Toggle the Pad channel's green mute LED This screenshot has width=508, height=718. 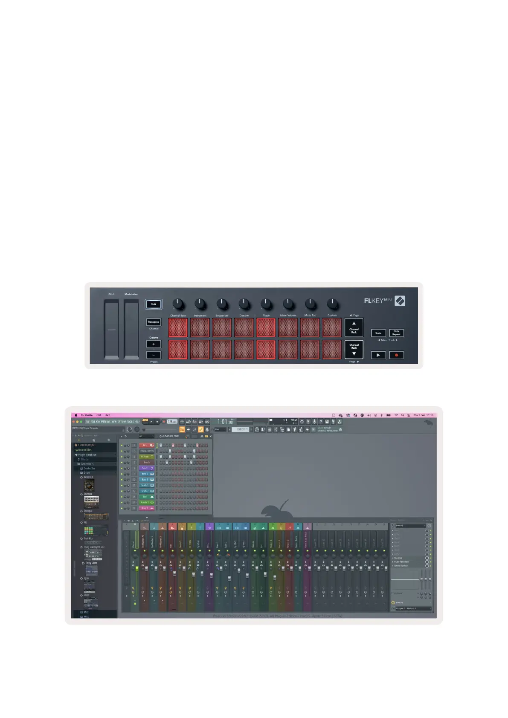[122, 497]
